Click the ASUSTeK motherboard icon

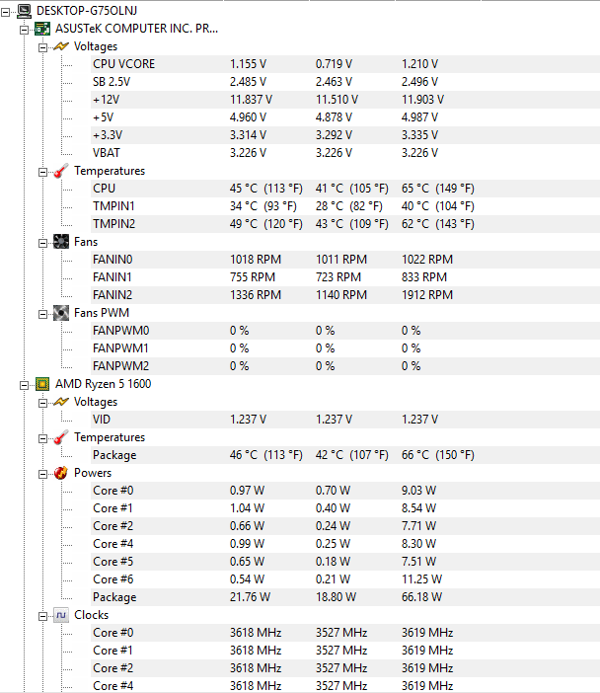point(42,30)
